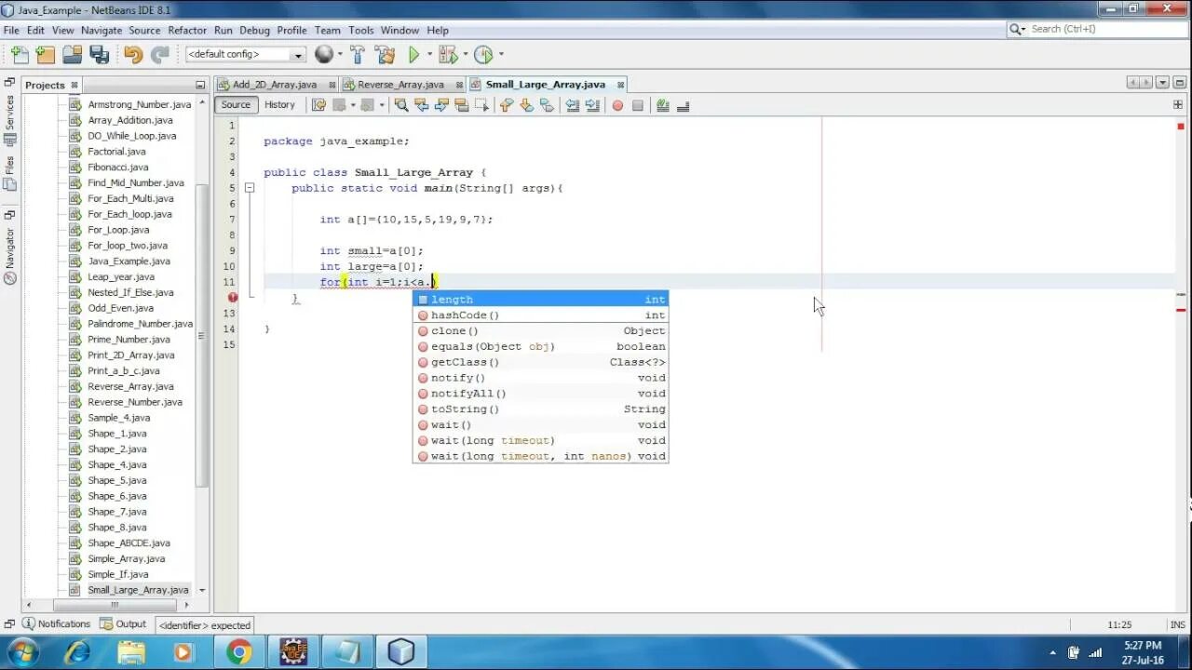Image resolution: width=1192 pixels, height=670 pixels.
Task: Select the Source view toggle
Action: click(x=235, y=104)
